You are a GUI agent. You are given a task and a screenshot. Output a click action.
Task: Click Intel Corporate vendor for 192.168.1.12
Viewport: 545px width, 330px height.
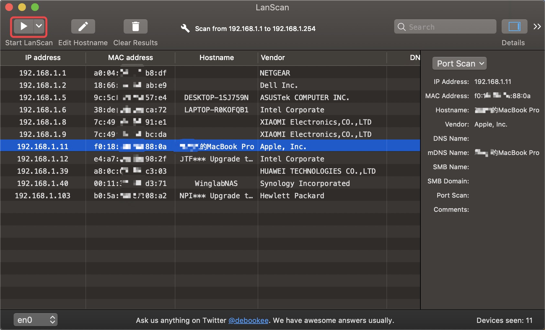pyautogui.click(x=292, y=159)
